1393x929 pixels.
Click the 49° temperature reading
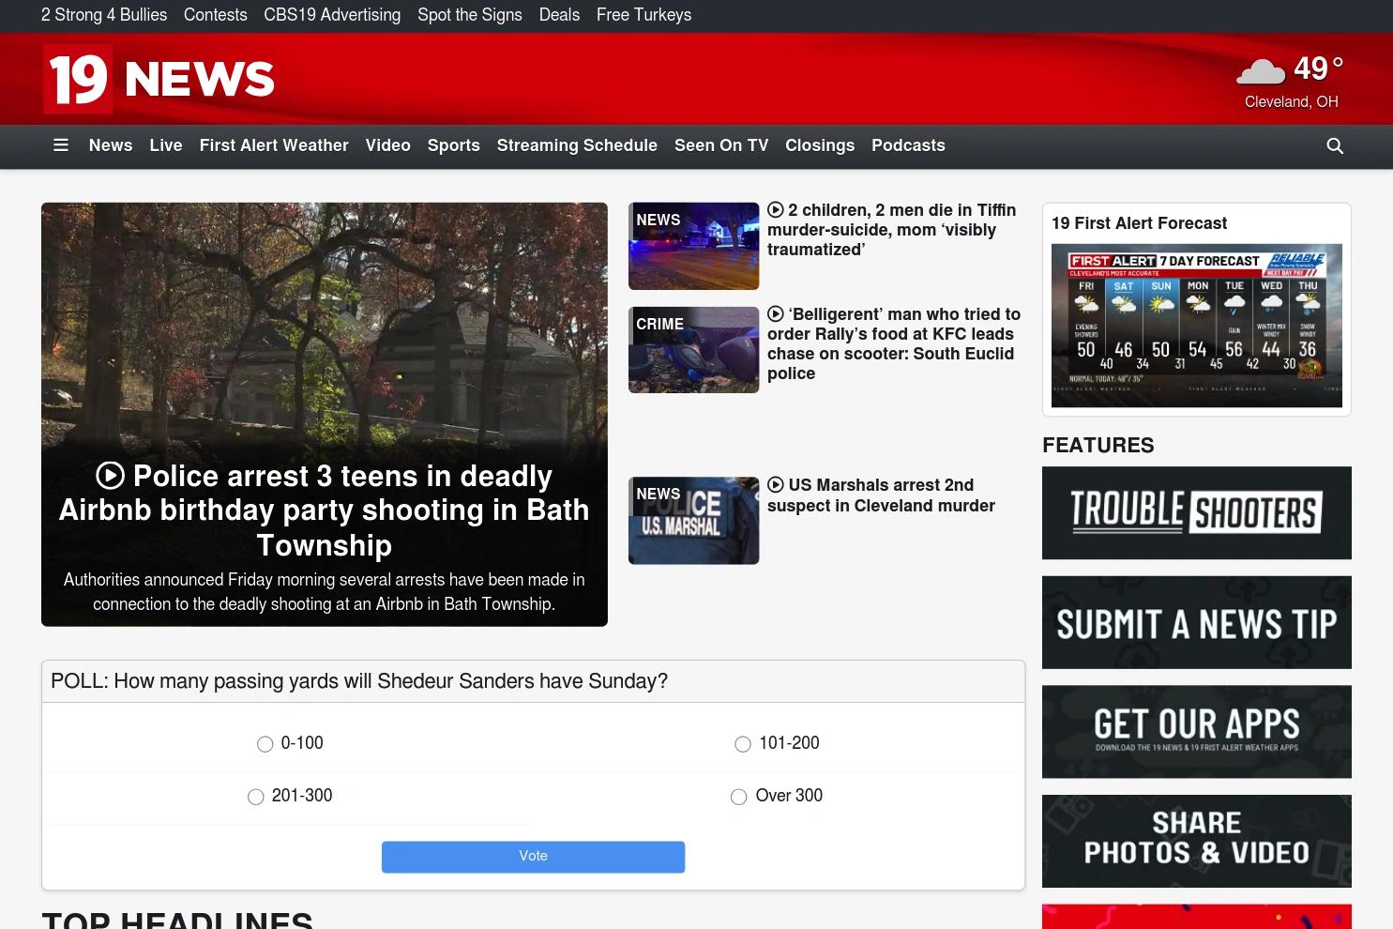(x=1319, y=68)
